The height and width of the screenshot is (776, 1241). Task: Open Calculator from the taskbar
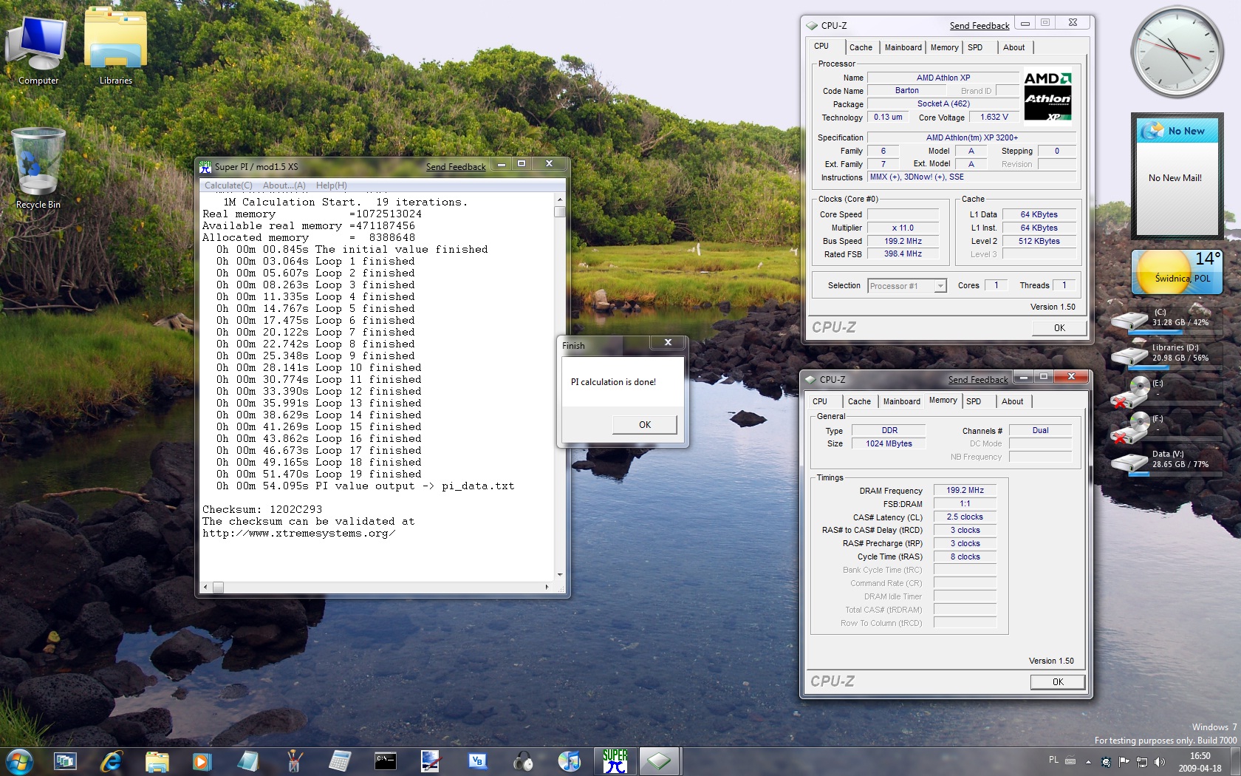pyautogui.click(x=340, y=760)
